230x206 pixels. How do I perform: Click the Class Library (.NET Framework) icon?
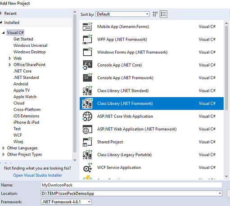coord(87,103)
